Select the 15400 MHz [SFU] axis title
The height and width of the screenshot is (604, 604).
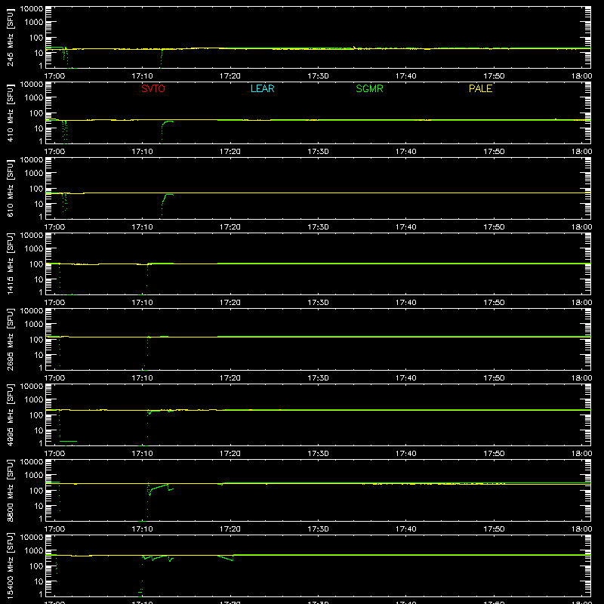[11, 565]
